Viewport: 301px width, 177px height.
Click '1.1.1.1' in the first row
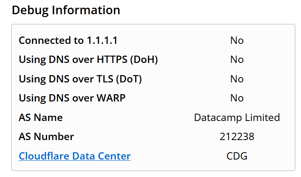102,40
